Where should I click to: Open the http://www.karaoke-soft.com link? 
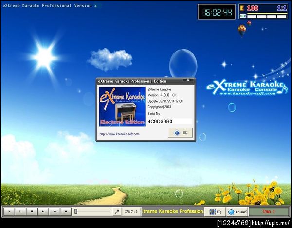pos(119,134)
